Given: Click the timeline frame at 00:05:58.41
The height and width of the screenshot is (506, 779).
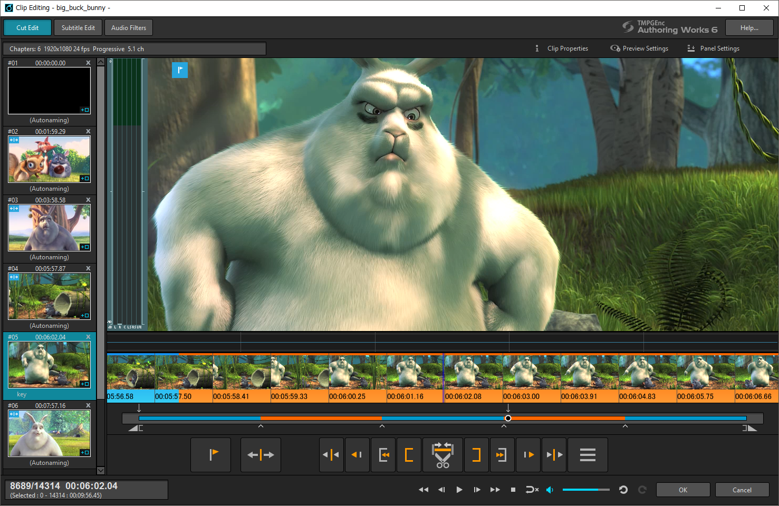Looking at the screenshot, I should coord(242,378).
